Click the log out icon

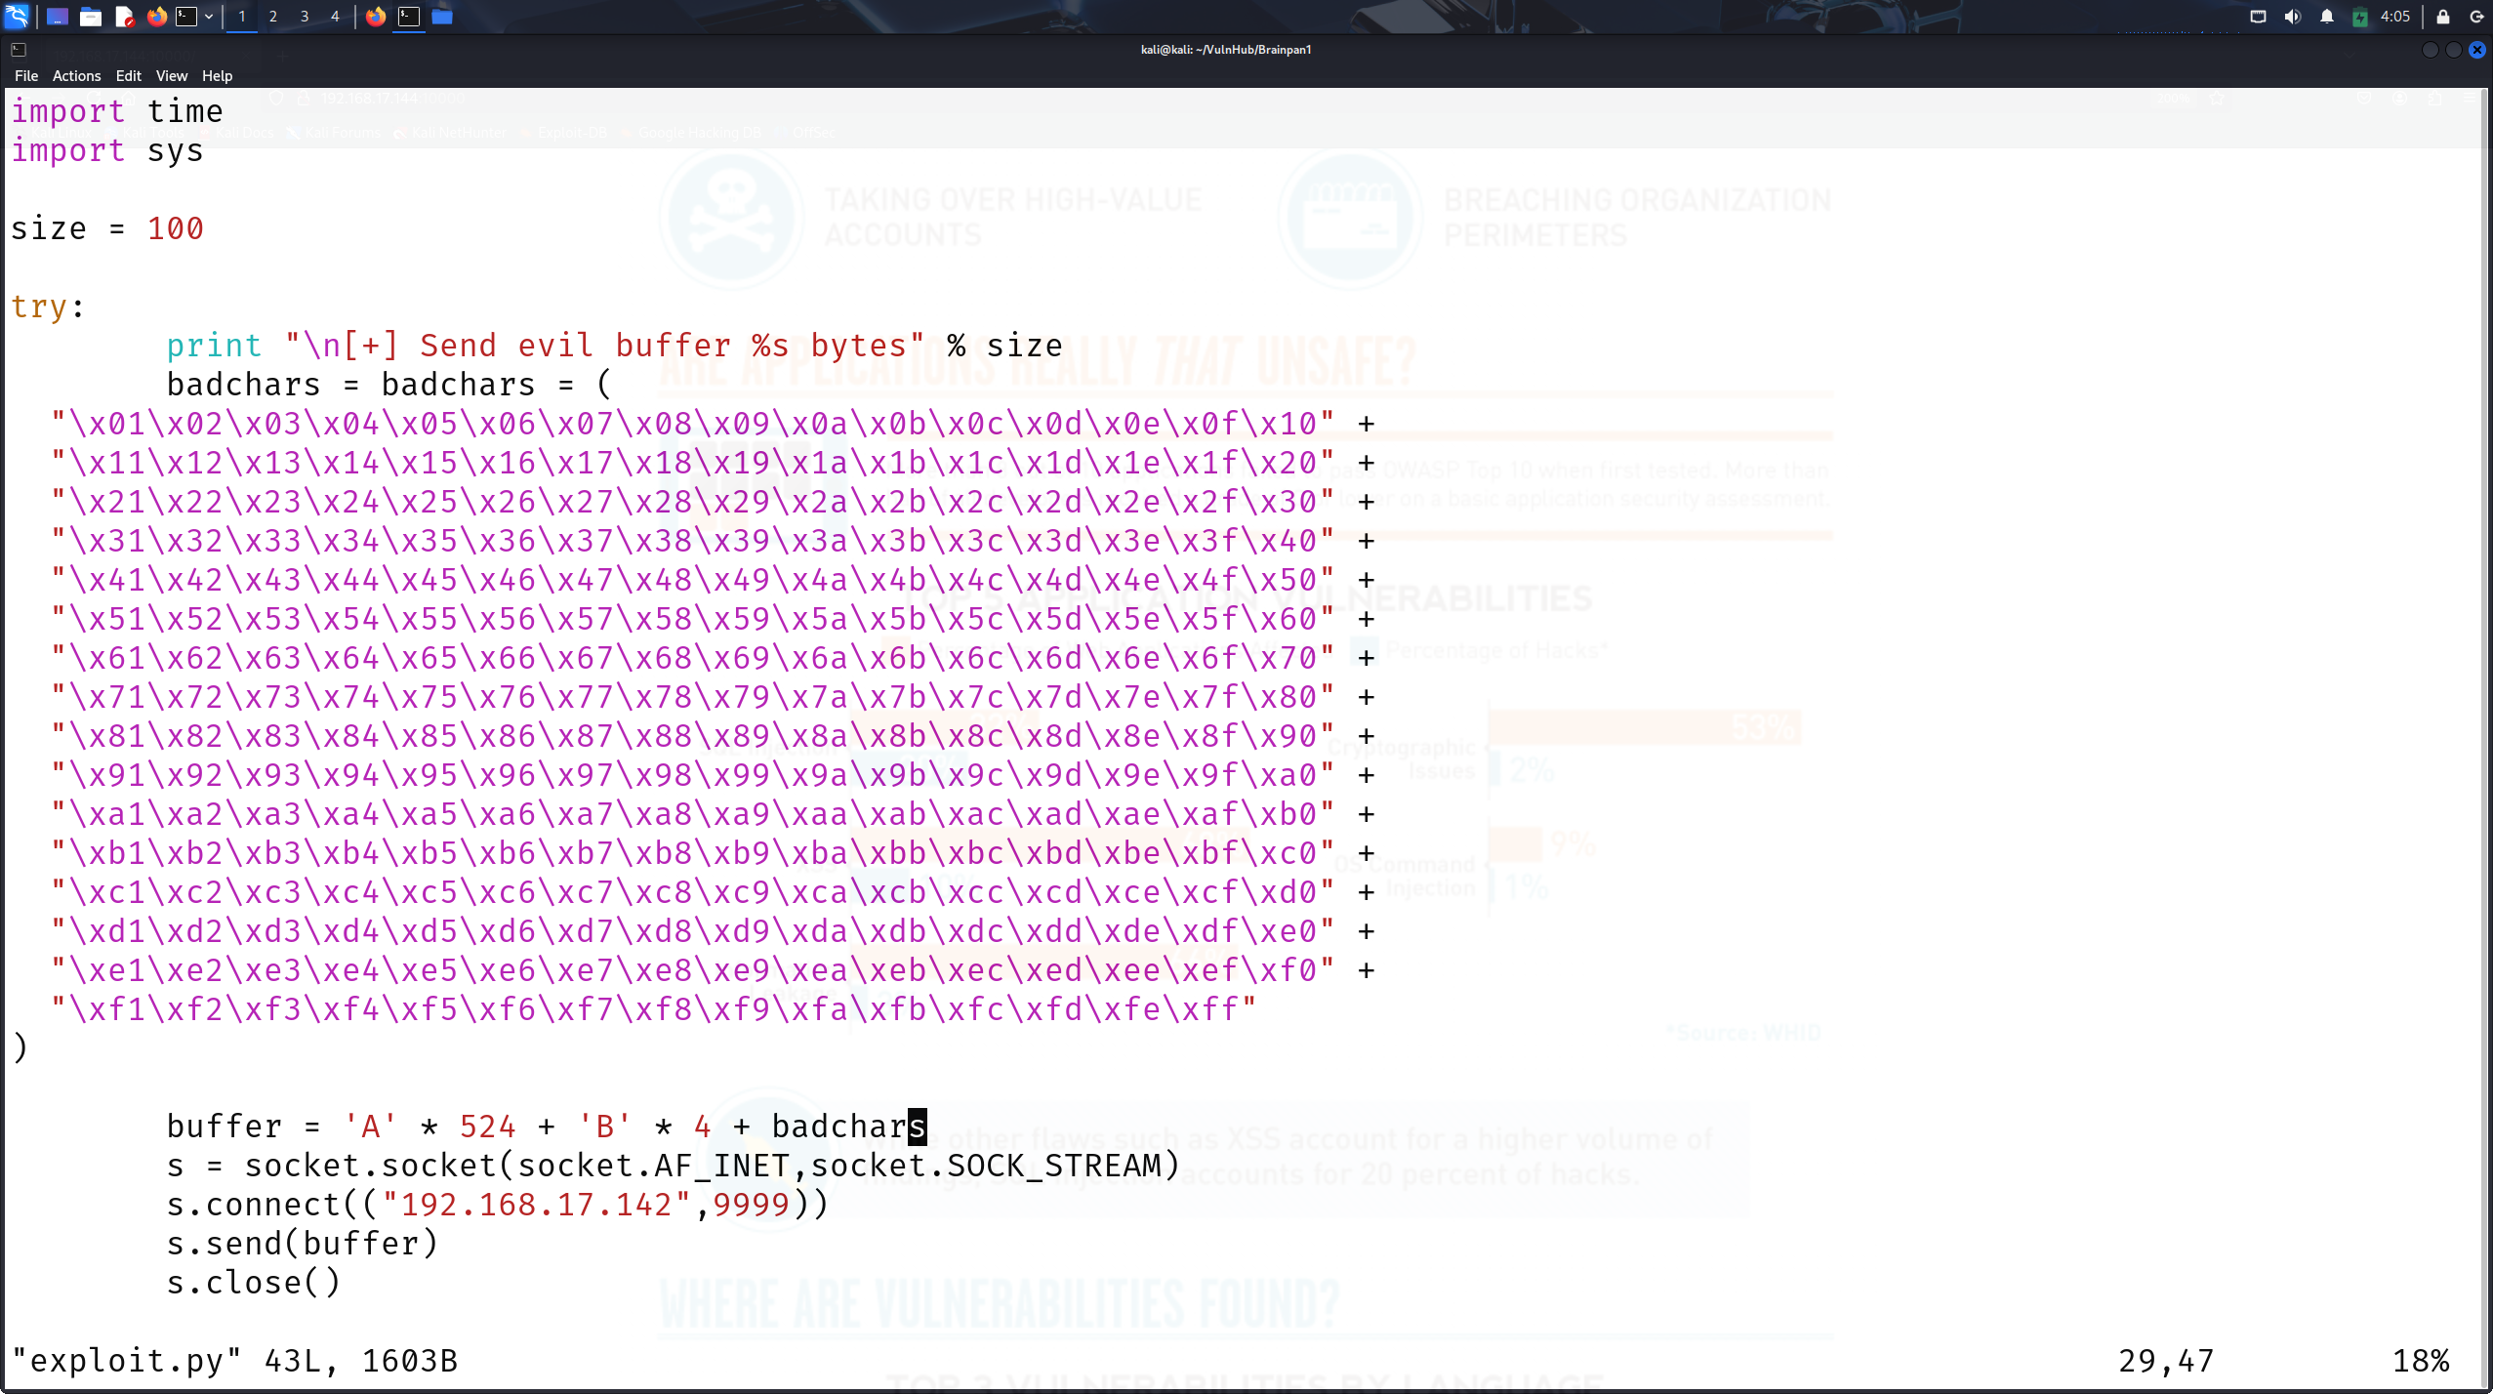tap(2476, 16)
